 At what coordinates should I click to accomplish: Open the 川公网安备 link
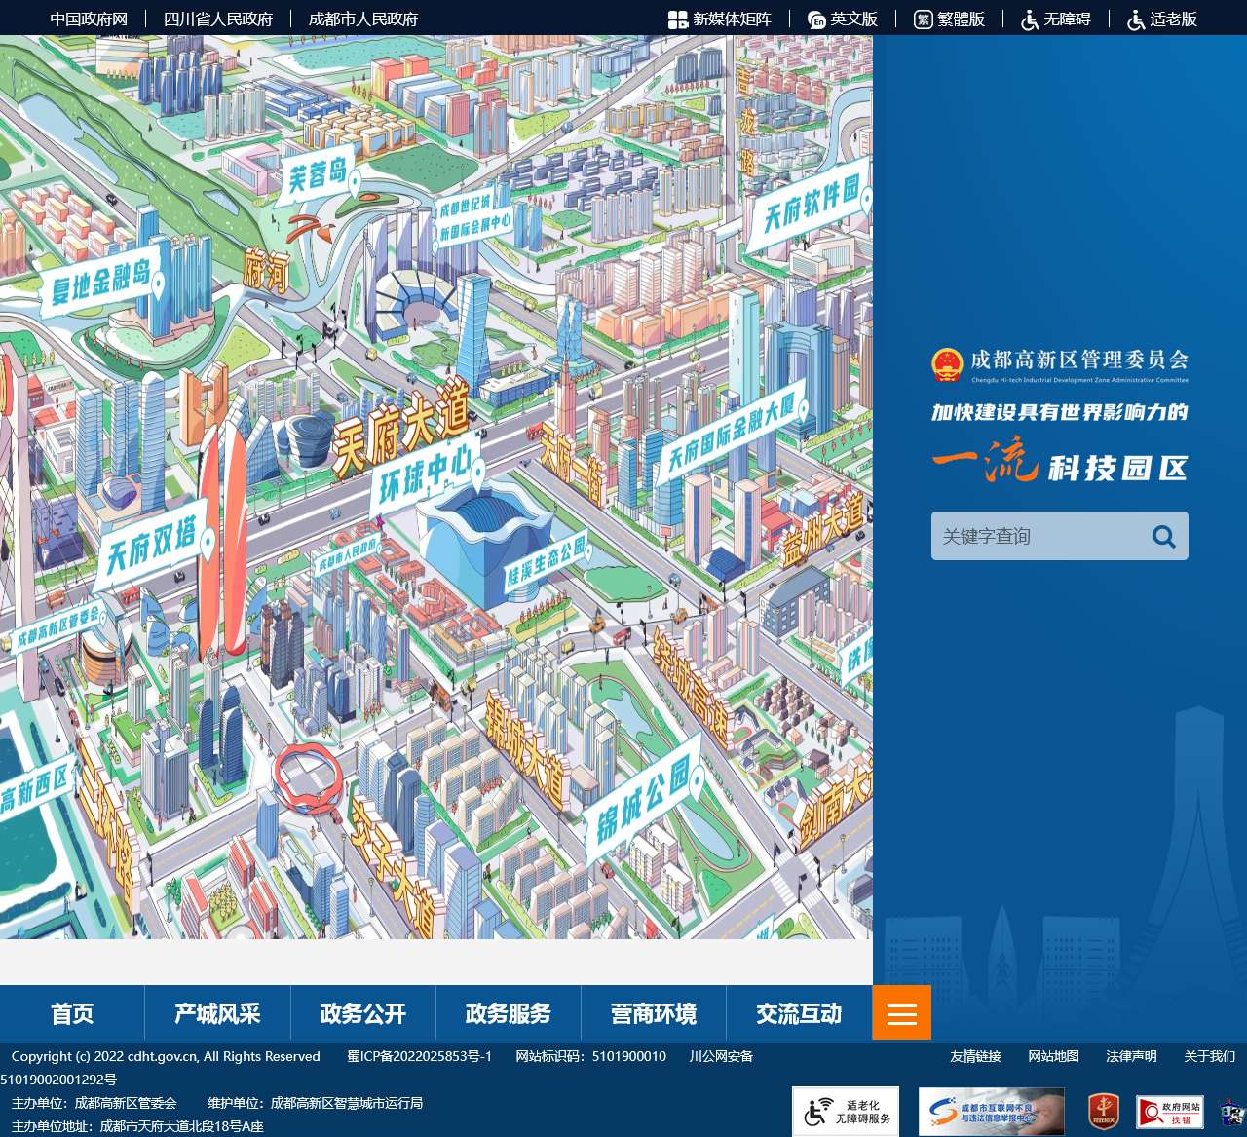coord(721,1056)
